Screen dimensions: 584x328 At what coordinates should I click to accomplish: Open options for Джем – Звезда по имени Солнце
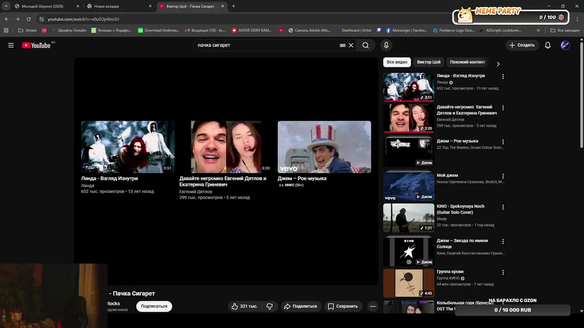(503, 241)
